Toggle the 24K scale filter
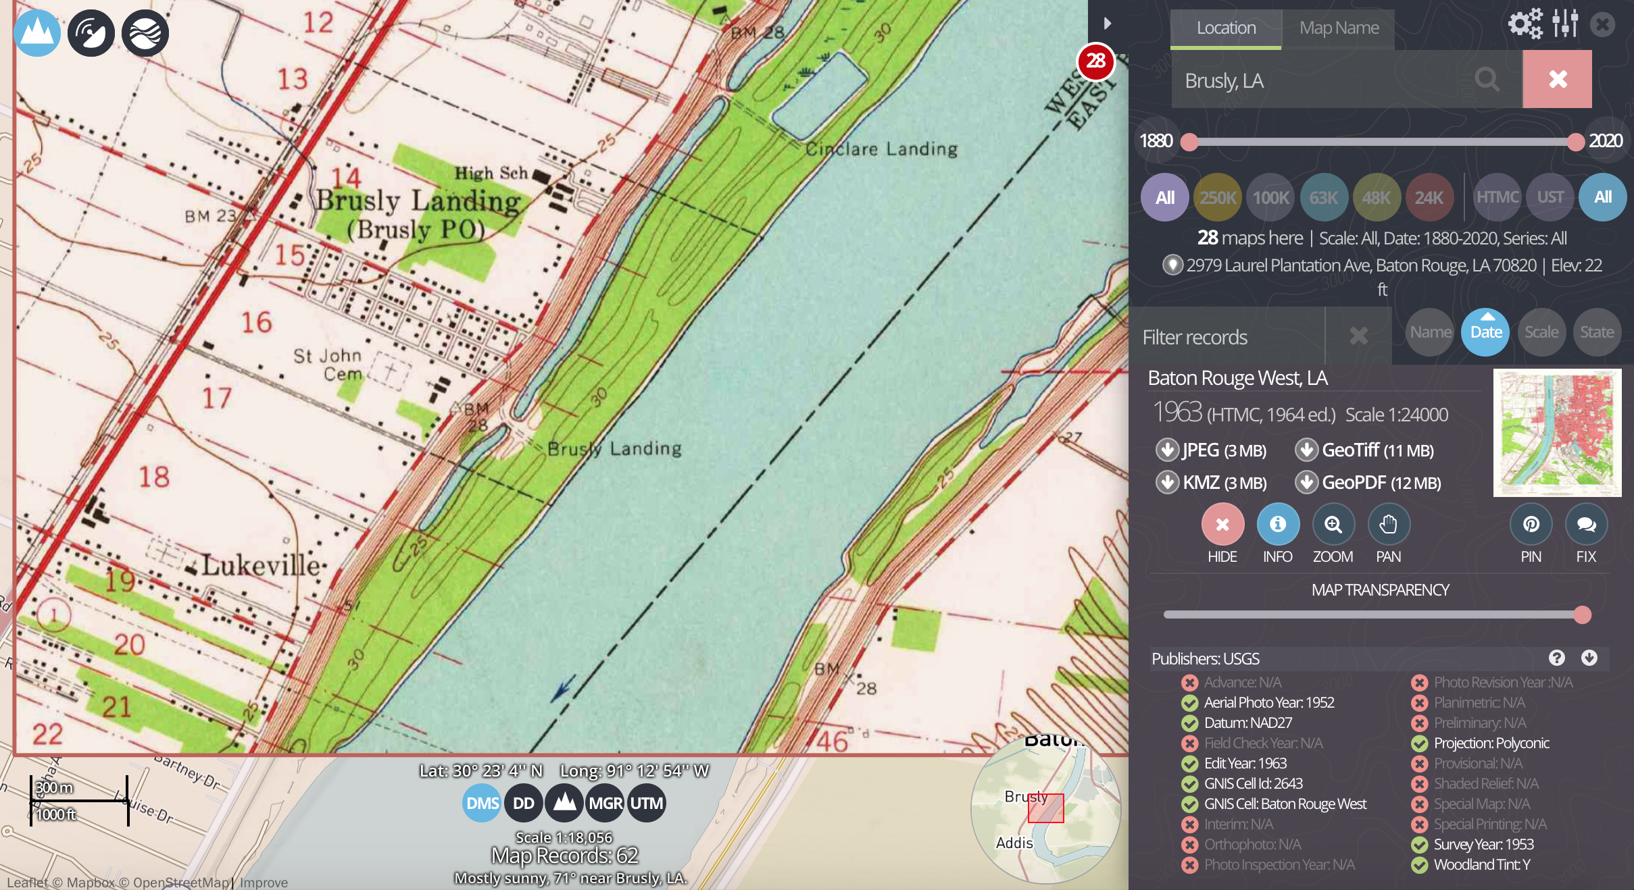The width and height of the screenshot is (1634, 890). tap(1429, 198)
